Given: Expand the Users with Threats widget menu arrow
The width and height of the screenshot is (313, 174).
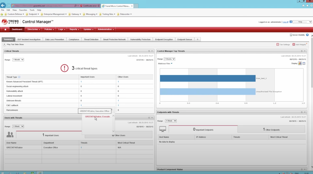Looking at the screenshot, I should tap(152, 118).
